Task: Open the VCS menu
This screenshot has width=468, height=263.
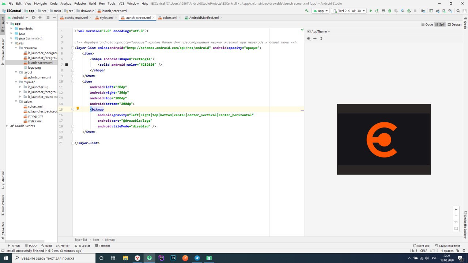Action: tap(121, 3)
